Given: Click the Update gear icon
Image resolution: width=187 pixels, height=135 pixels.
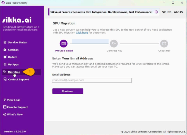Looking at the screenshot, I should pyautogui.click(x=5, y=57).
